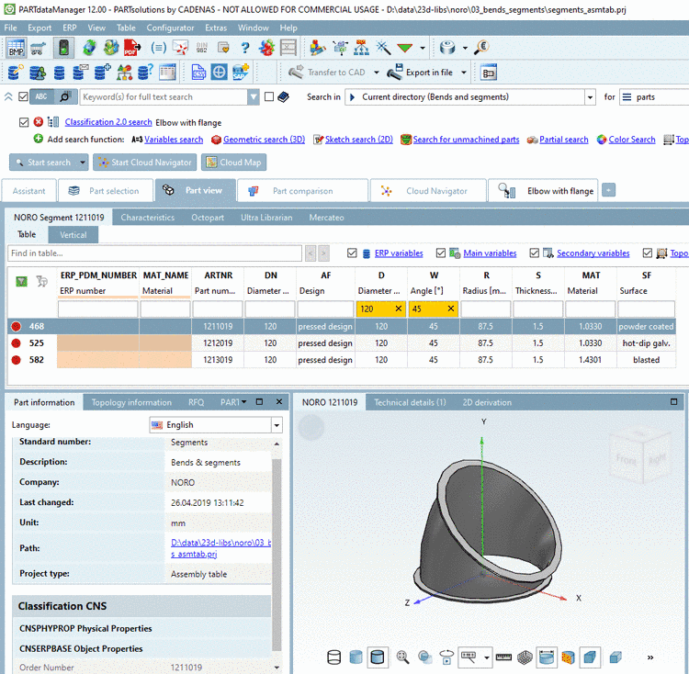The width and height of the screenshot is (689, 674).
Task: Click the euro magnifier price icon
Action: (x=481, y=47)
